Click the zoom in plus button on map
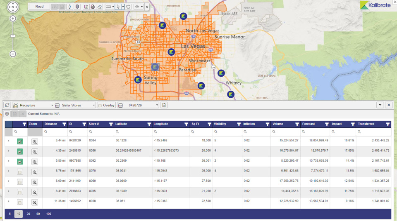397x221 pixels. 13,19
